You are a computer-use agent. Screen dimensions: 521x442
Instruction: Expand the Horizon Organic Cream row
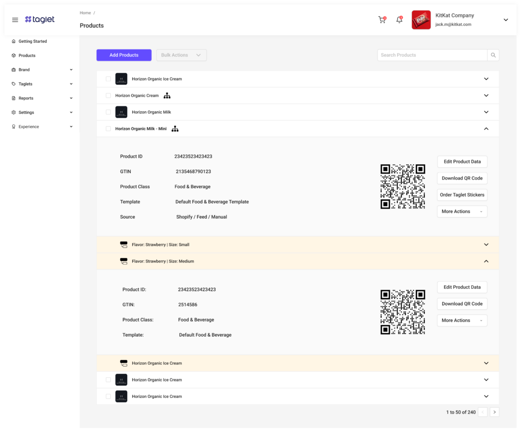pyautogui.click(x=486, y=96)
